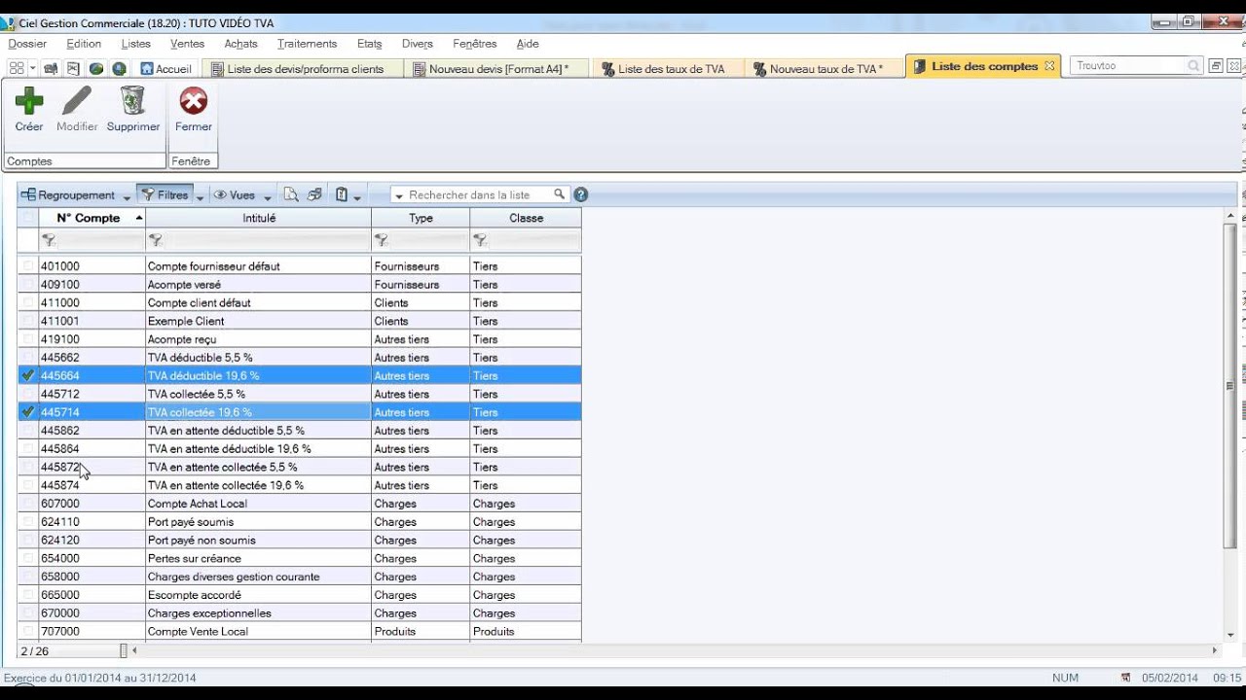Click the blue help question mark icon
This screenshot has width=1246, height=700.
581,194
